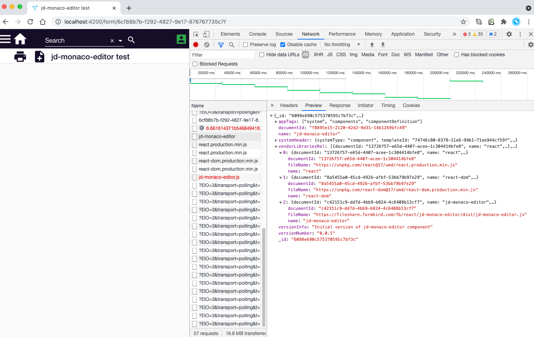Switch to the Console tab
This screenshot has width=534, height=337.
click(257, 34)
